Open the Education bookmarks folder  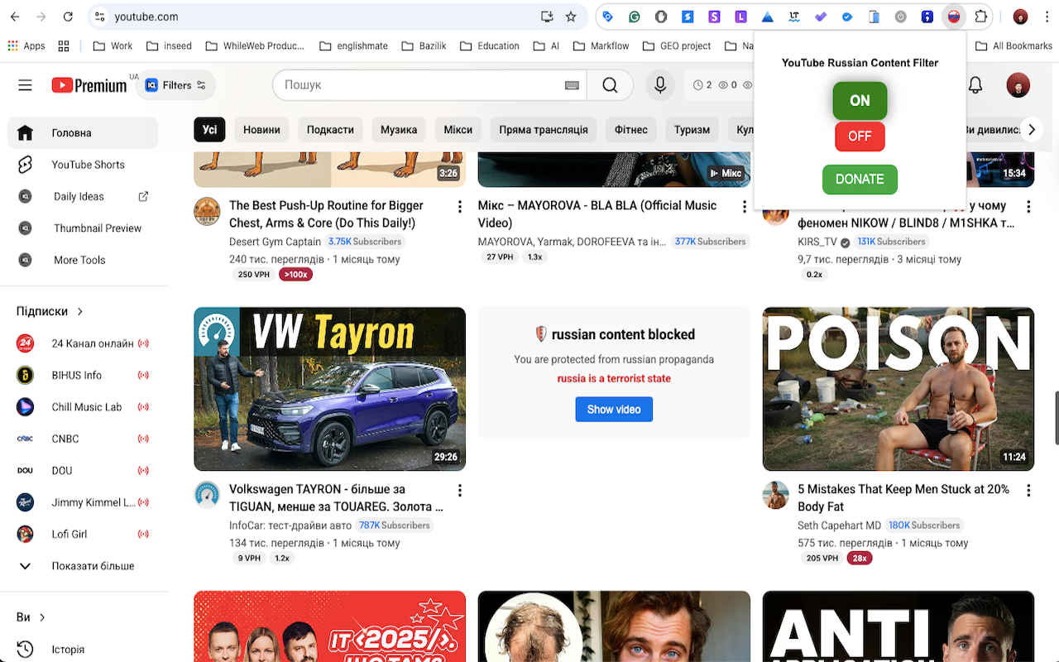click(489, 46)
